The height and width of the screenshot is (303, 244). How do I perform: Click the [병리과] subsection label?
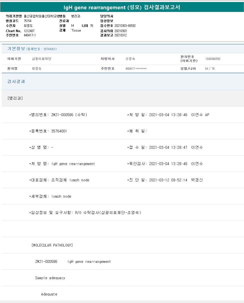(15, 98)
